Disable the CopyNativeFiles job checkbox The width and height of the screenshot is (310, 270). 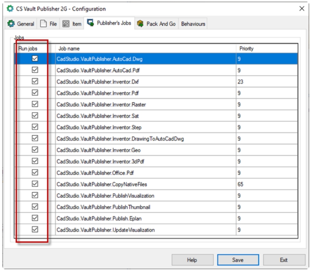pos(35,184)
